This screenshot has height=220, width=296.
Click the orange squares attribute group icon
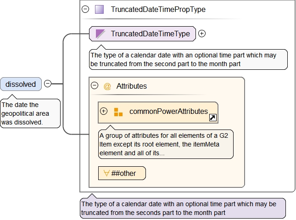(x=118, y=112)
